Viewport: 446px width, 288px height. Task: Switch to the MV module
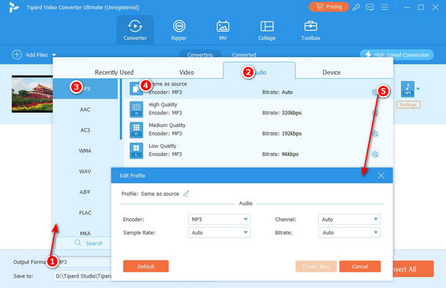223,30
